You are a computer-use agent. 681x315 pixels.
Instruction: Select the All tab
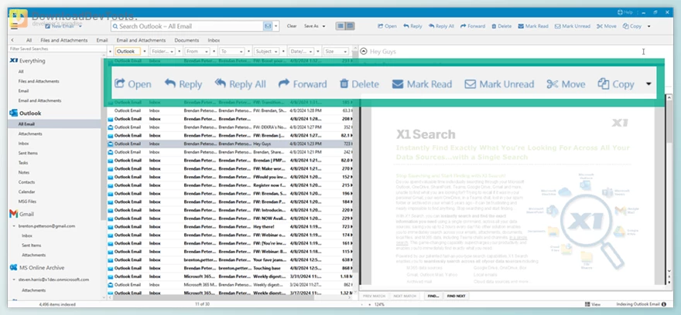coord(29,40)
